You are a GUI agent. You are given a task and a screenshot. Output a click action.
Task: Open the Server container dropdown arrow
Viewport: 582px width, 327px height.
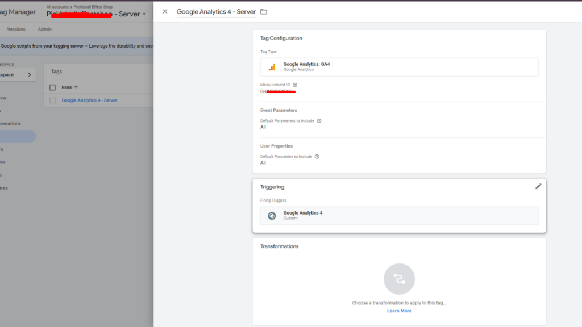point(144,14)
